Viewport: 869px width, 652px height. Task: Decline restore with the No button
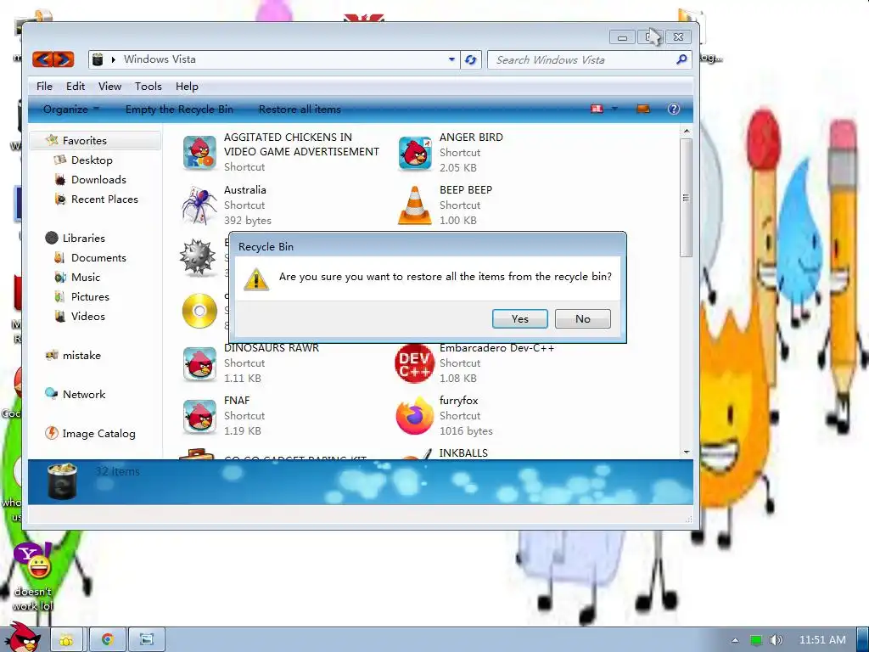[582, 319]
